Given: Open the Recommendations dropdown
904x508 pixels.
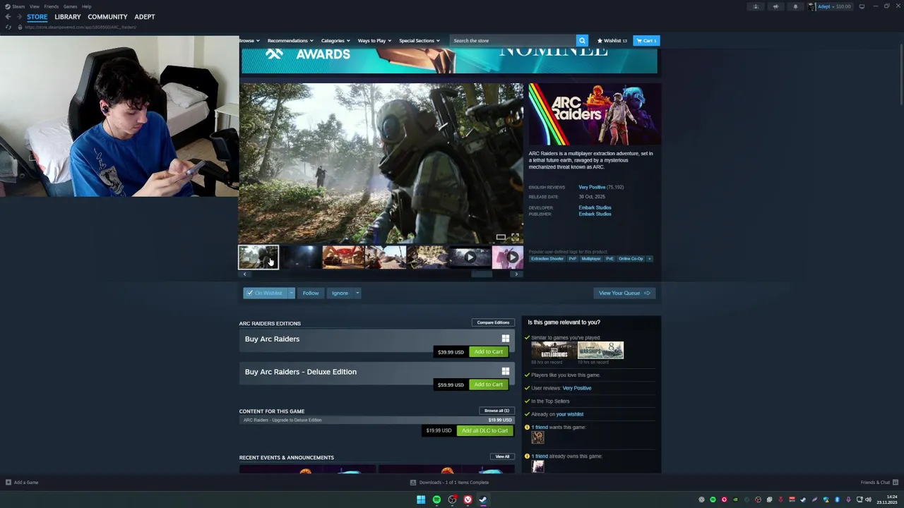Looking at the screenshot, I should tap(290, 40).
